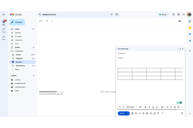
Task: Open the emoji picker
Action: tap(143, 113)
